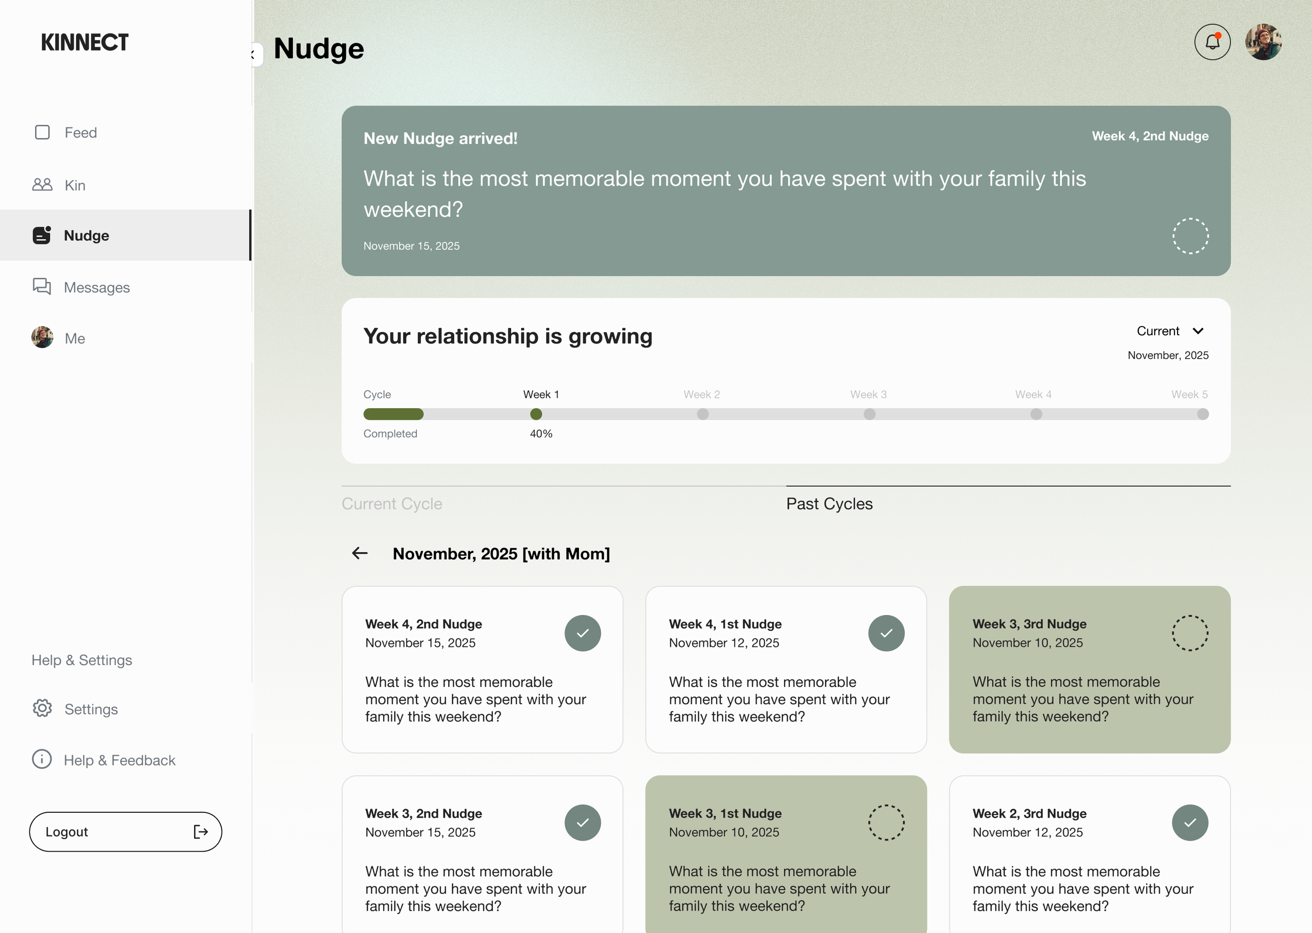Uncheck the Week 4, 1st Nudge checkmark
Screen dimensions: 1312x933
coord(886,633)
